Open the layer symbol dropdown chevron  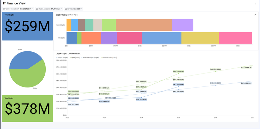81,9
